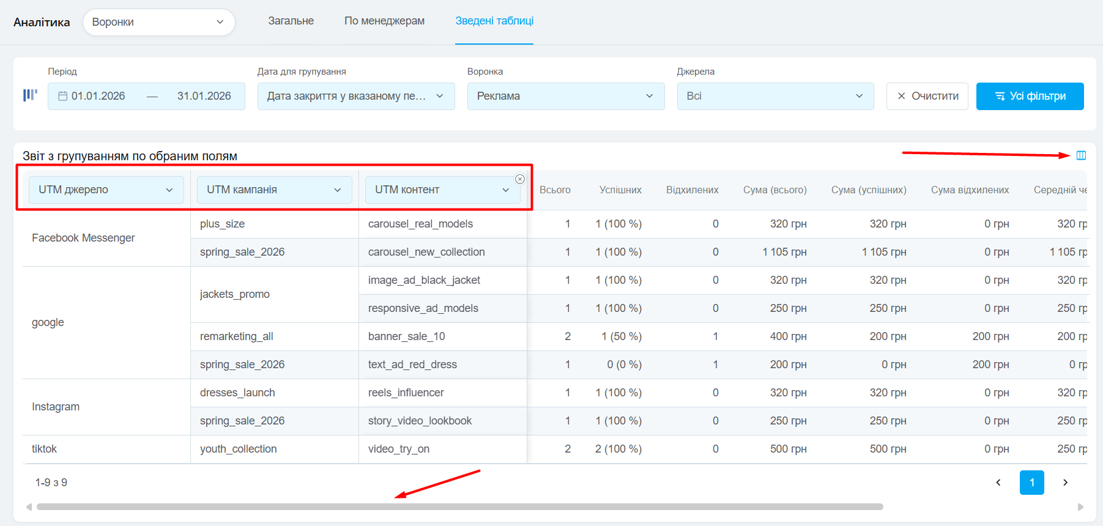Image resolution: width=1103 pixels, height=526 pixels.
Task: Open the Воронка Реклама dropdown
Action: point(565,96)
